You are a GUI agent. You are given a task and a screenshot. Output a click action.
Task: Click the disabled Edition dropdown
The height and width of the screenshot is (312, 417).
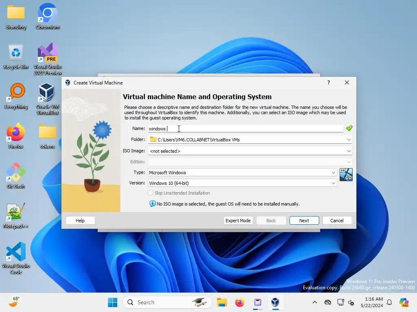250,162
